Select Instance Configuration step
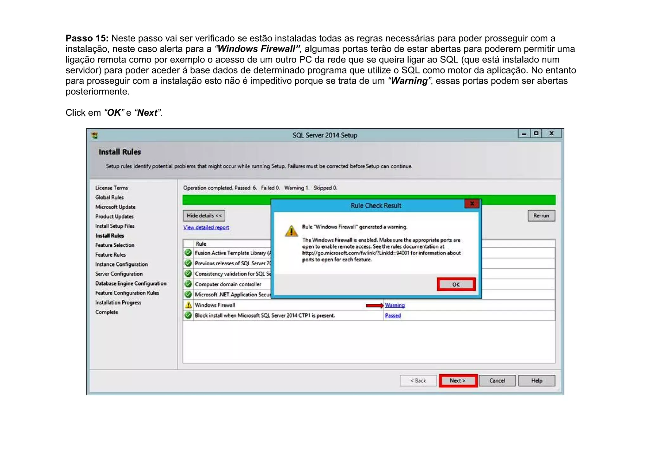649x459 pixels. [121, 264]
